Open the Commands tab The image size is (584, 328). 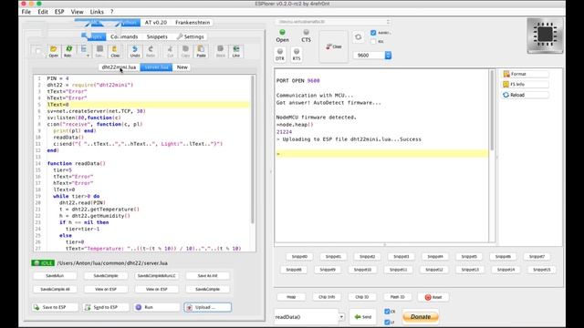tap(124, 36)
